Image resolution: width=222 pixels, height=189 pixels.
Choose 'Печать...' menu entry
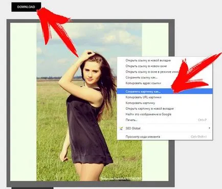pyautogui.click(x=165, y=120)
